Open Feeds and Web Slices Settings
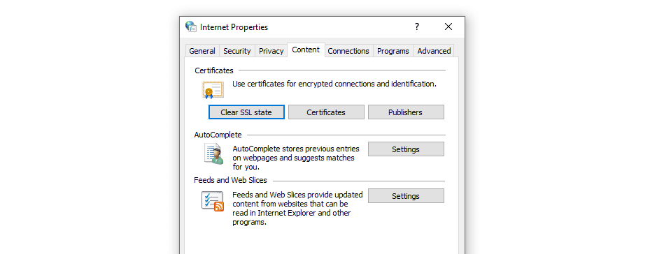 [406, 196]
